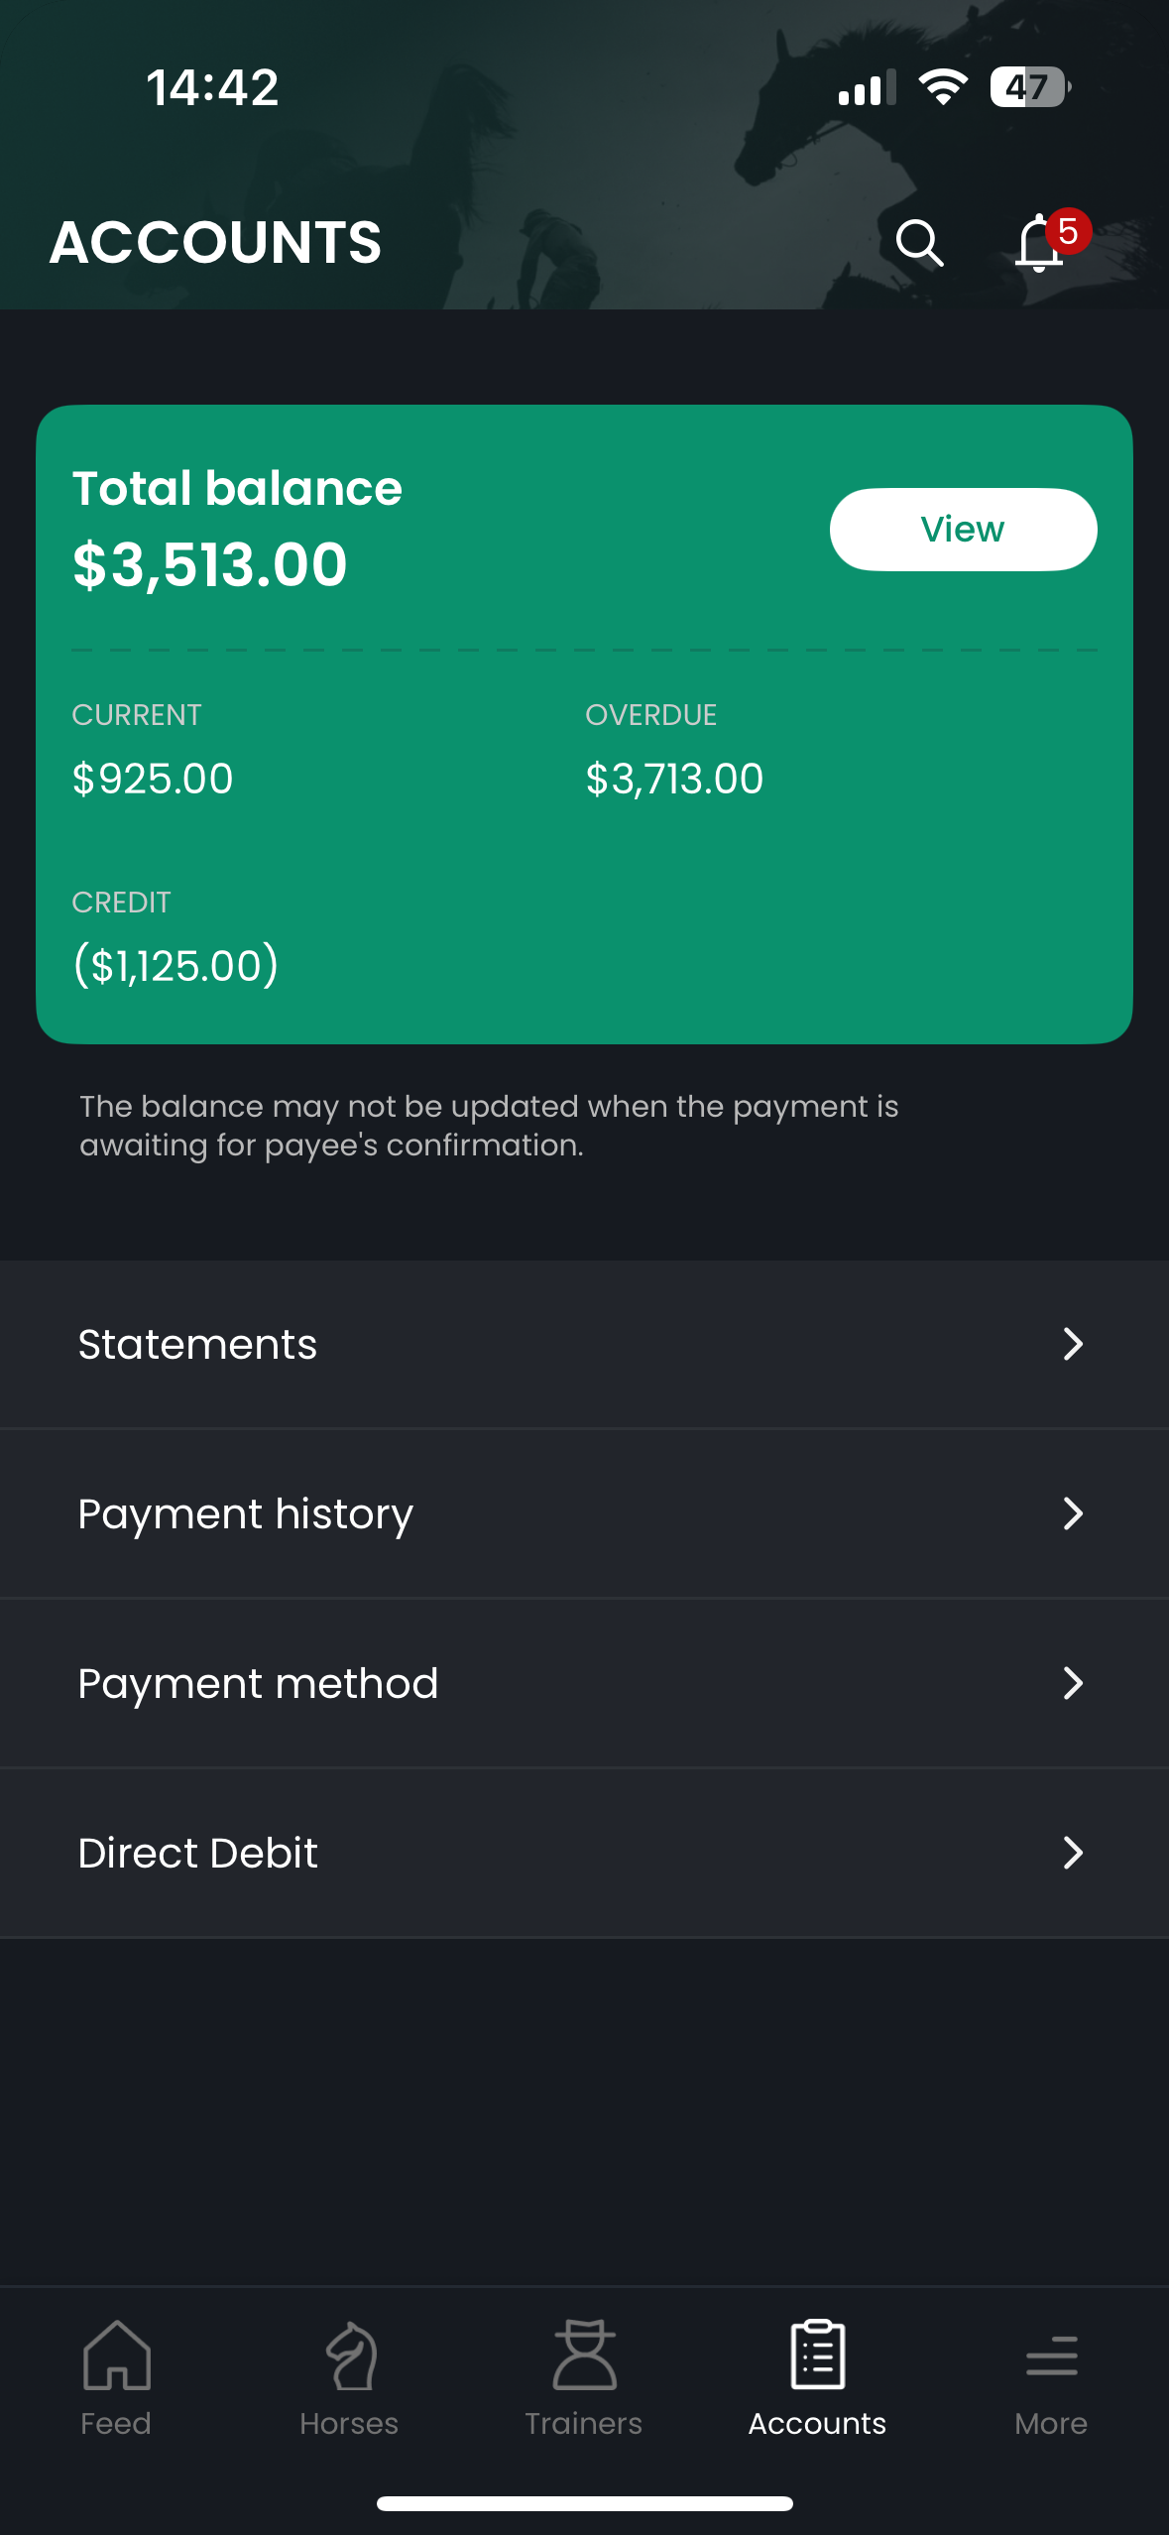Expand Statements with its chevron arrow
Screen dimensions: 1169x2535
[1073, 1344]
